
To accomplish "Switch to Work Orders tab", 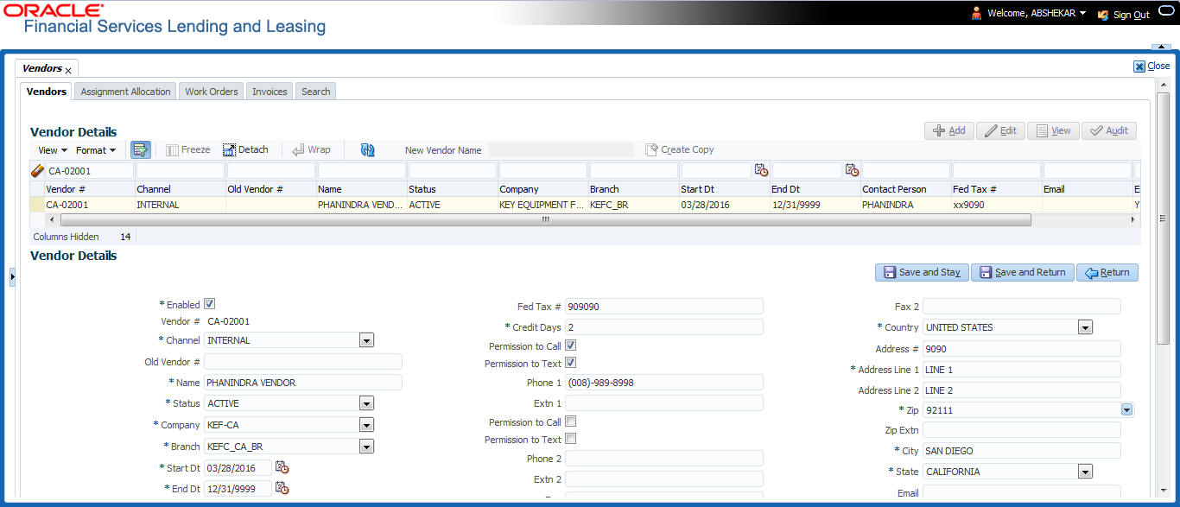I will (212, 92).
